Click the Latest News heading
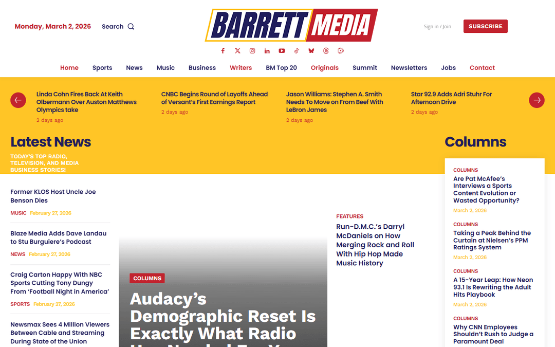 [50, 142]
